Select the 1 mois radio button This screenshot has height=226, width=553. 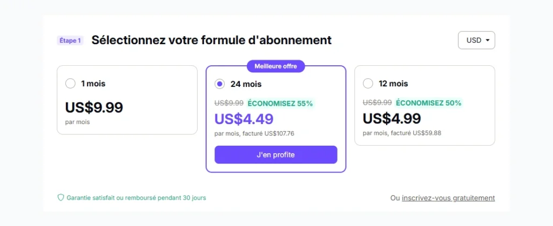(x=70, y=84)
